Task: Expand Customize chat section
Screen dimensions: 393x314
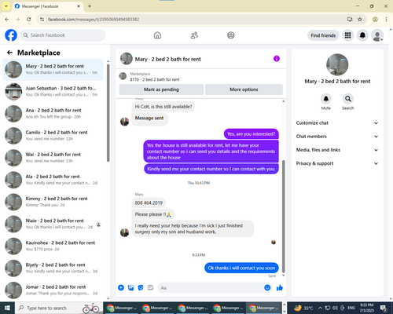Action: coord(337,123)
